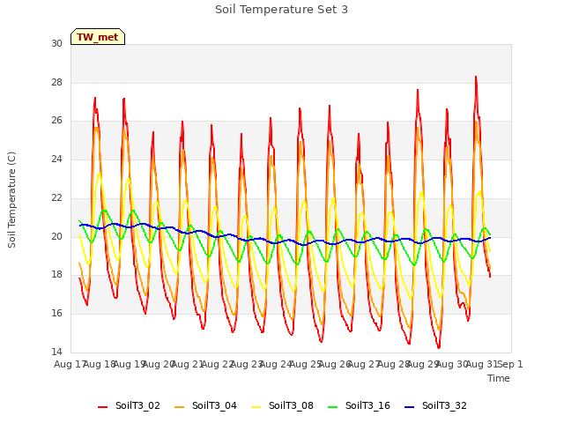
Task: Click the y-axis label 30
Action: [x=56, y=44]
